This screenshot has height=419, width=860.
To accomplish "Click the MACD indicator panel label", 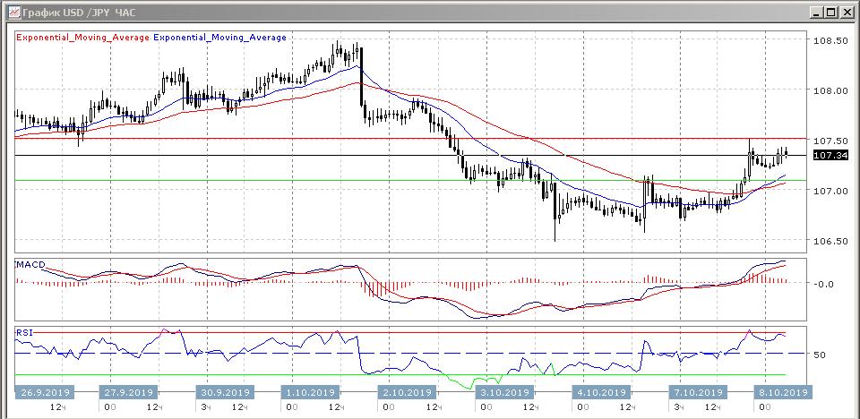I will 30,265.
